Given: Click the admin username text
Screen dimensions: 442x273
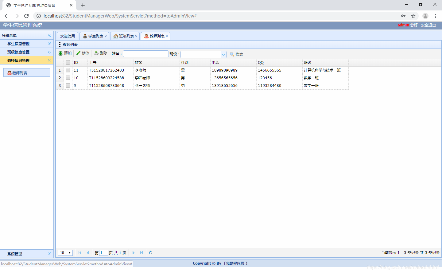Looking at the screenshot, I should 403,25.
